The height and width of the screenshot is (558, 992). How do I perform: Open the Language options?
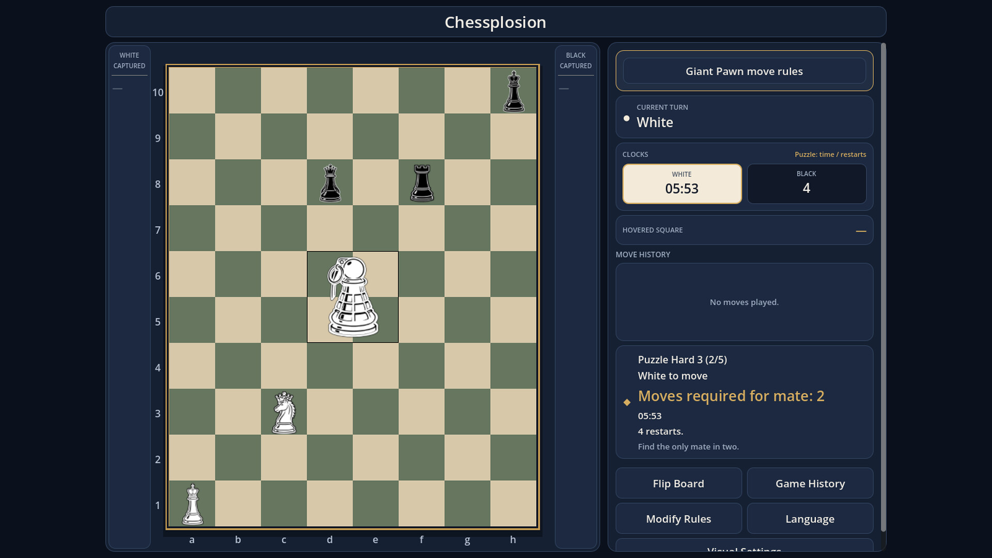810,519
